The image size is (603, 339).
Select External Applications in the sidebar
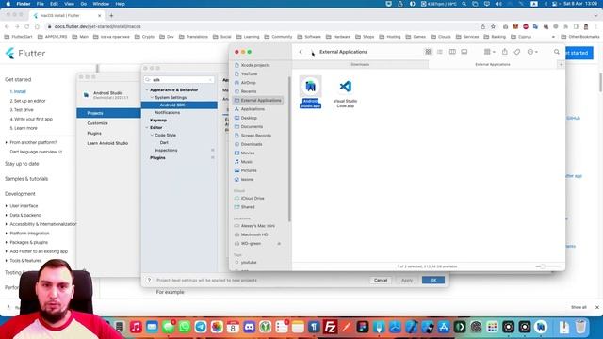(258, 101)
